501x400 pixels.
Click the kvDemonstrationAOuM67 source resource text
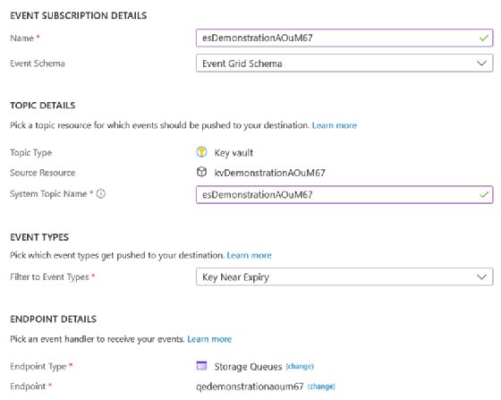tap(269, 173)
